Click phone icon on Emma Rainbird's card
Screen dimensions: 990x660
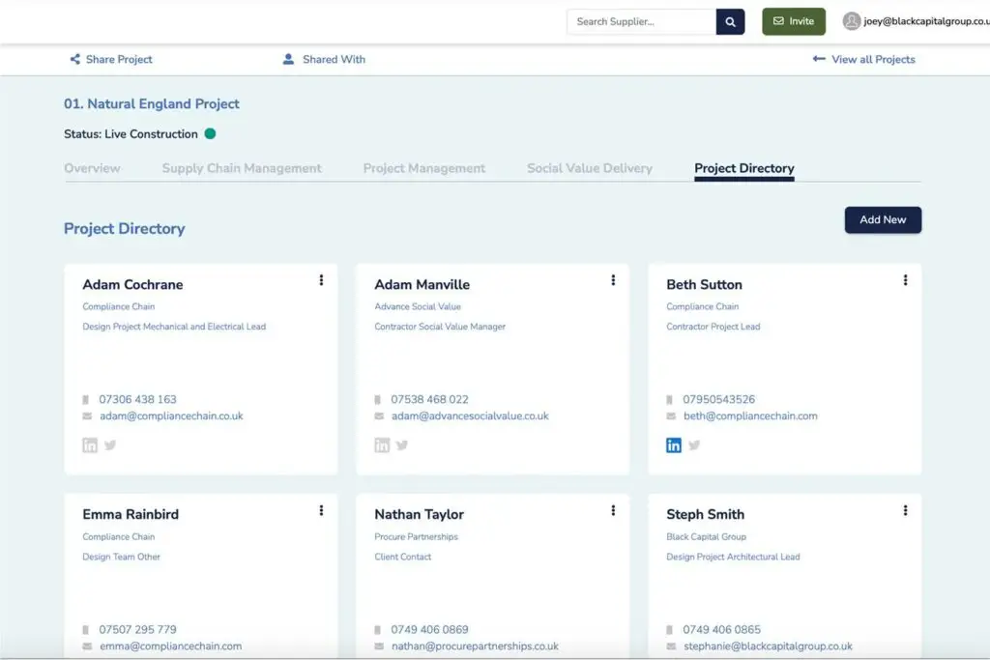[x=85, y=629]
